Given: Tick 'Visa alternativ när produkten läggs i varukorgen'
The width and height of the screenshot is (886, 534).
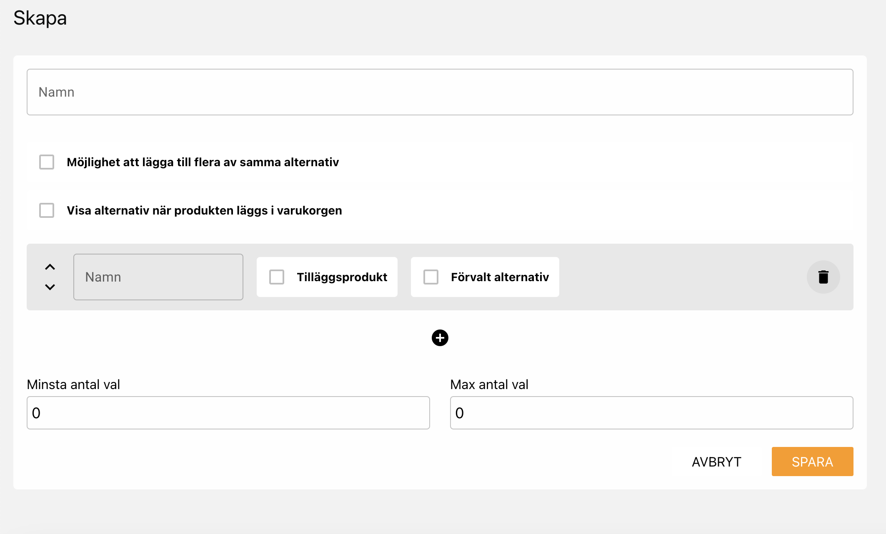Looking at the screenshot, I should pos(47,210).
